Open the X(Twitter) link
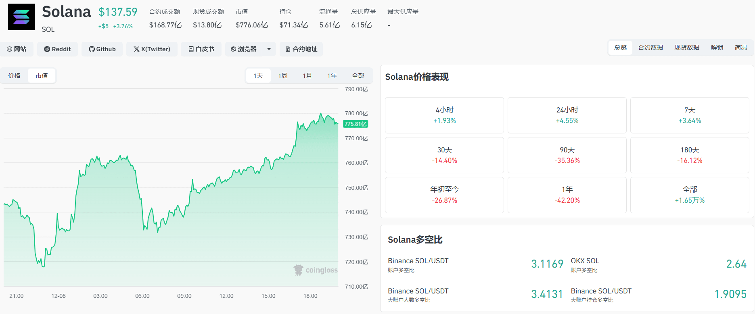Image resolution: width=755 pixels, height=314 pixels. pyautogui.click(x=152, y=49)
